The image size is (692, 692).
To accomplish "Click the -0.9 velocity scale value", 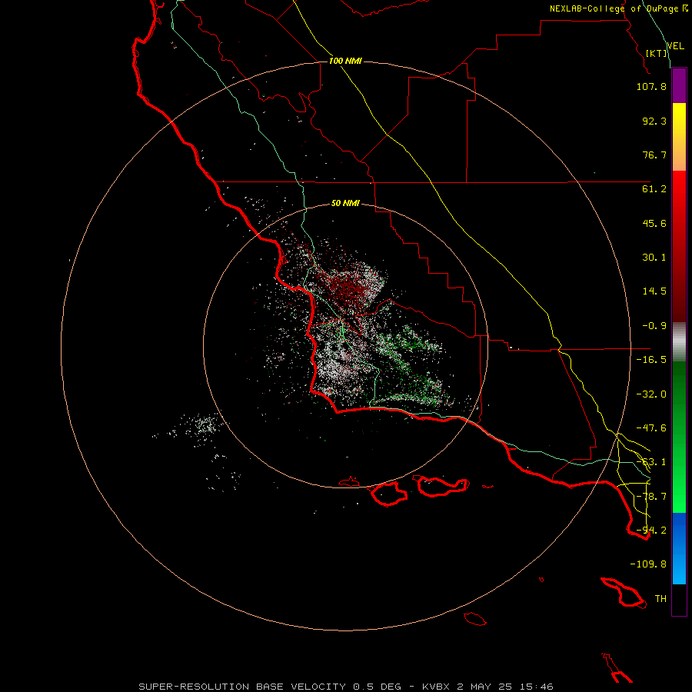I will pyautogui.click(x=654, y=326).
